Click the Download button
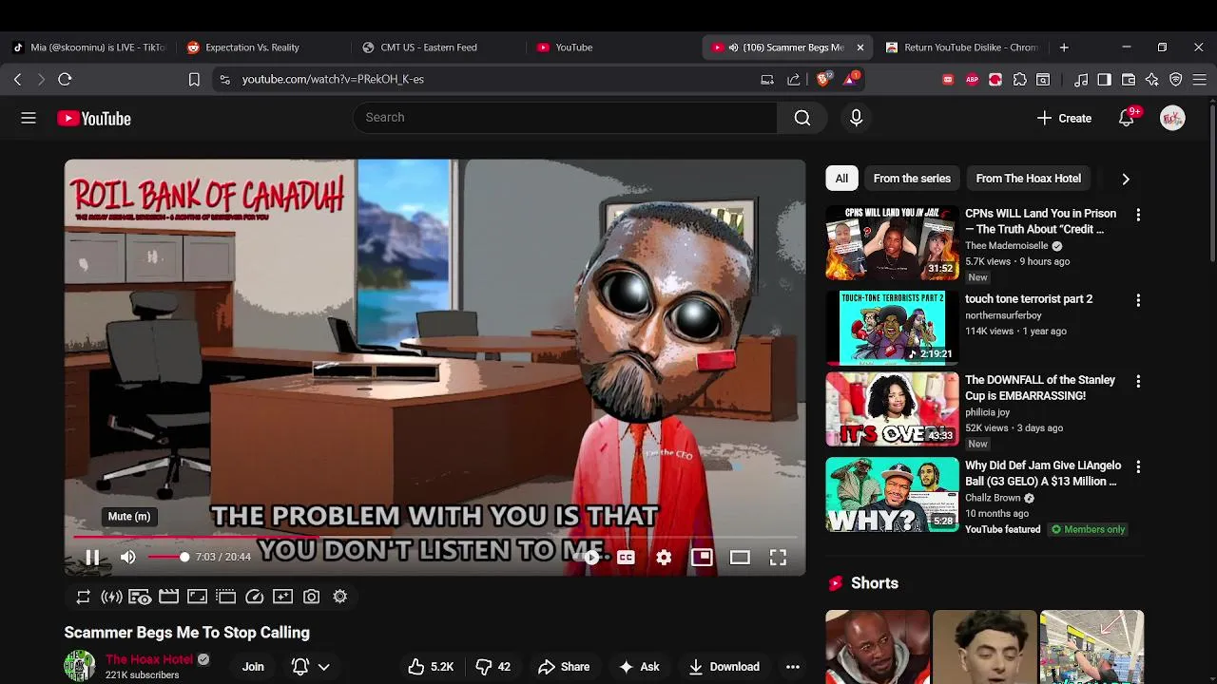The image size is (1217, 684). (x=724, y=667)
